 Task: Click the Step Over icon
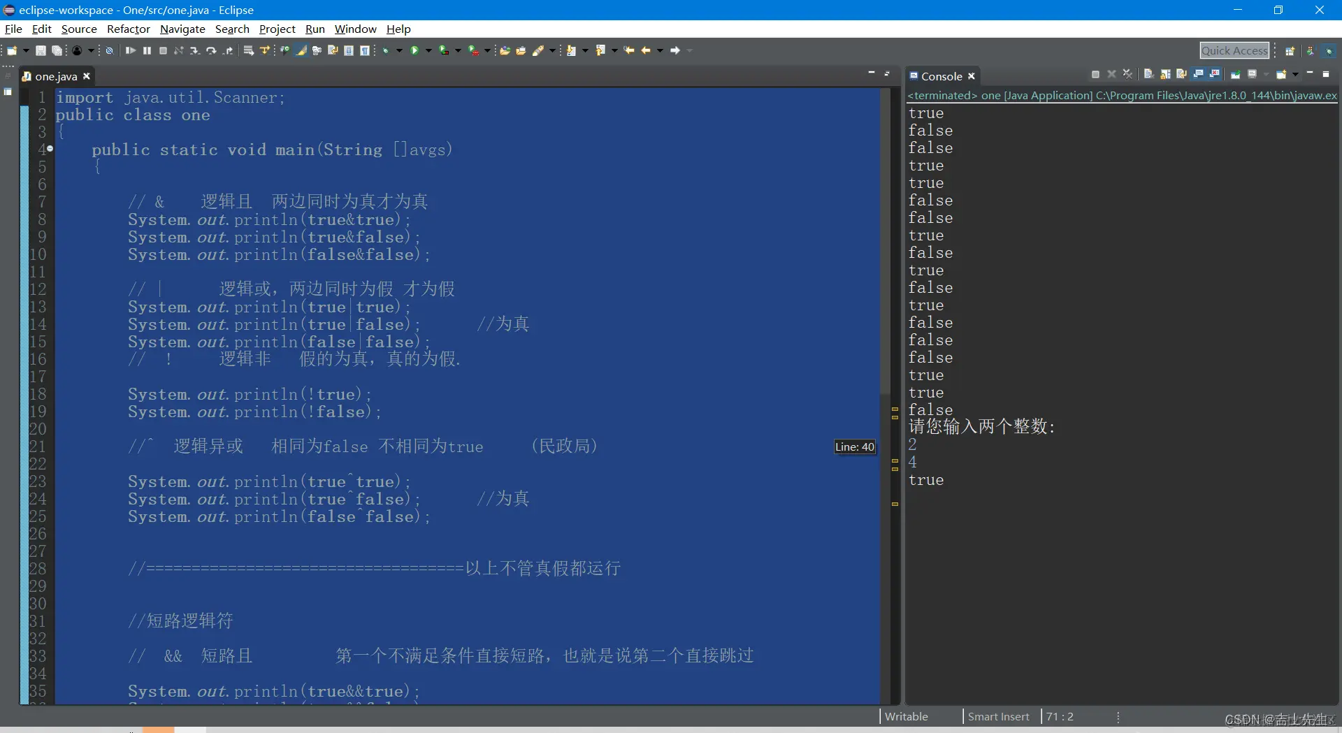point(211,50)
